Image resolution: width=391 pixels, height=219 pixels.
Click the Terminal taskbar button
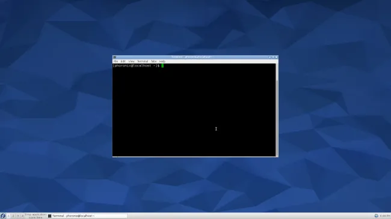click(x=87, y=216)
